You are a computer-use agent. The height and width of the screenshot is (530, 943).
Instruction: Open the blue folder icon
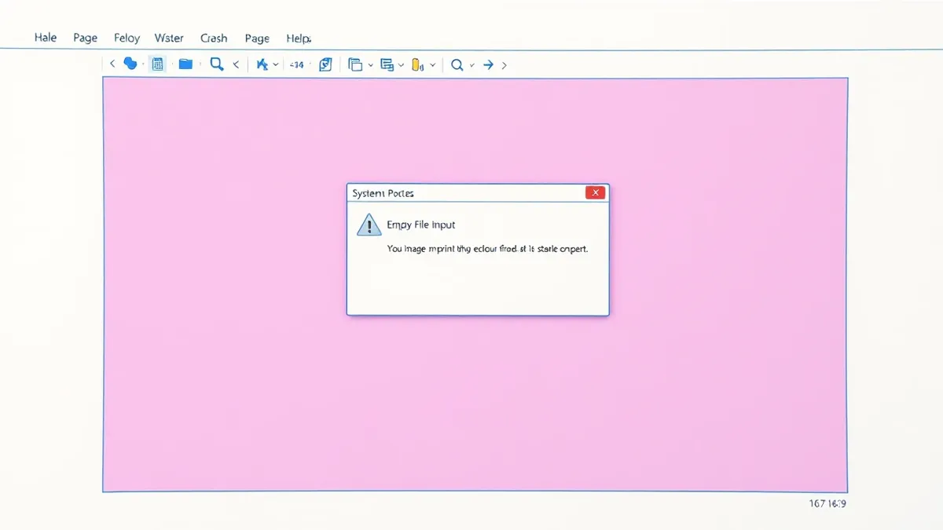[185, 64]
